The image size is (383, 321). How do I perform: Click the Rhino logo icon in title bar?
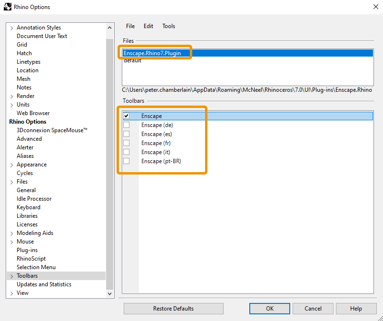point(8,7)
